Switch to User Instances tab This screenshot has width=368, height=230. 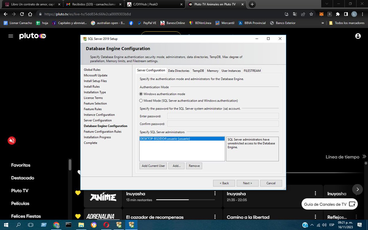tap(231, 71)
